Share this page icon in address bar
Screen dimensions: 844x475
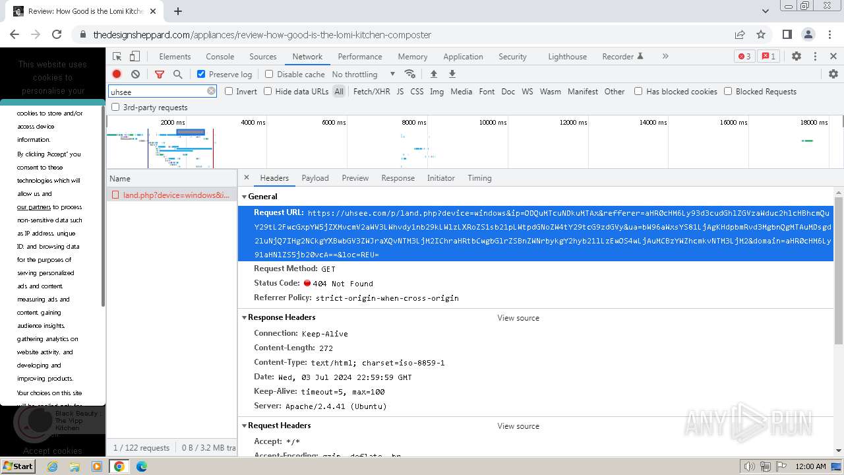740,34
